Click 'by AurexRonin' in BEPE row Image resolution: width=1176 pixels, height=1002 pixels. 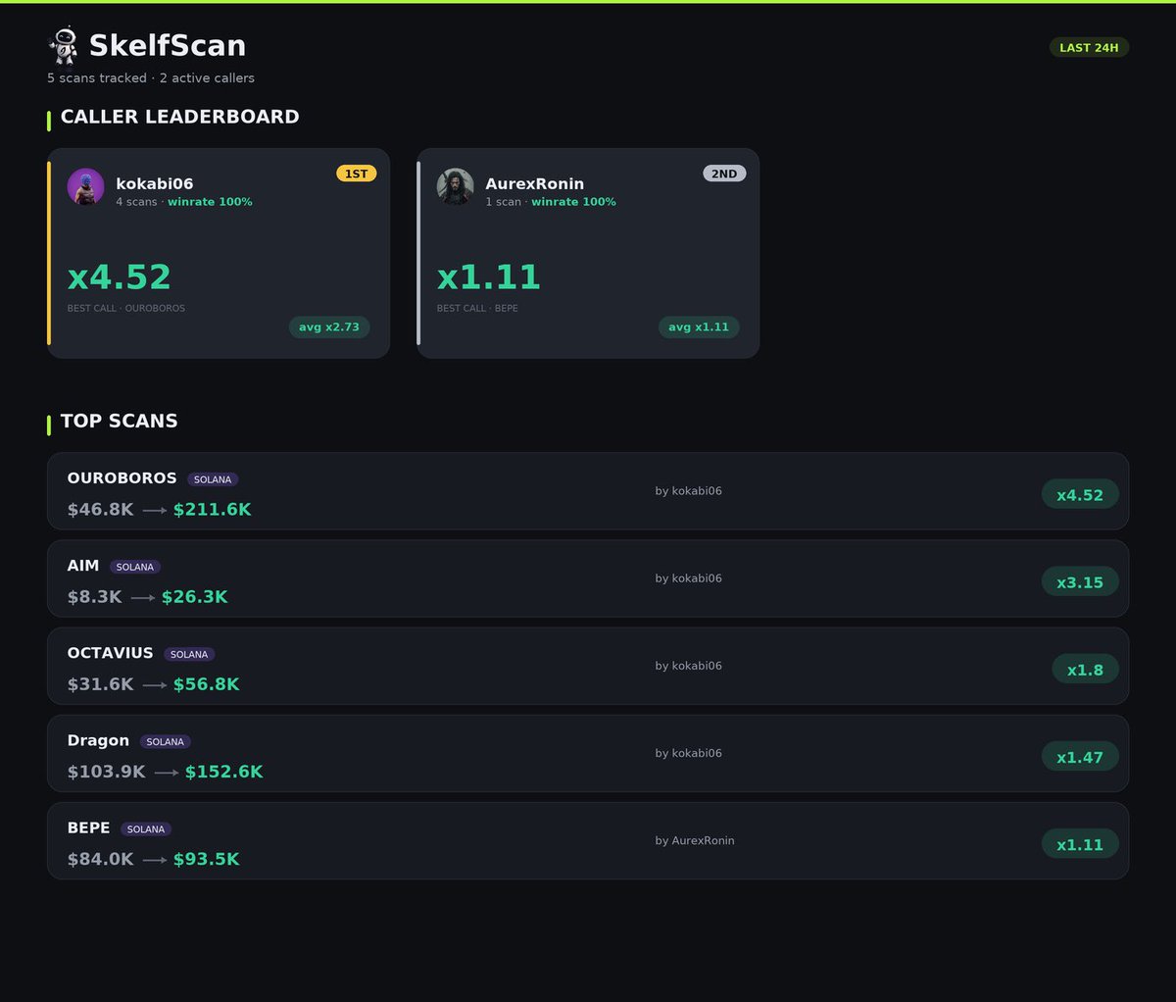(x=695, y=840)
